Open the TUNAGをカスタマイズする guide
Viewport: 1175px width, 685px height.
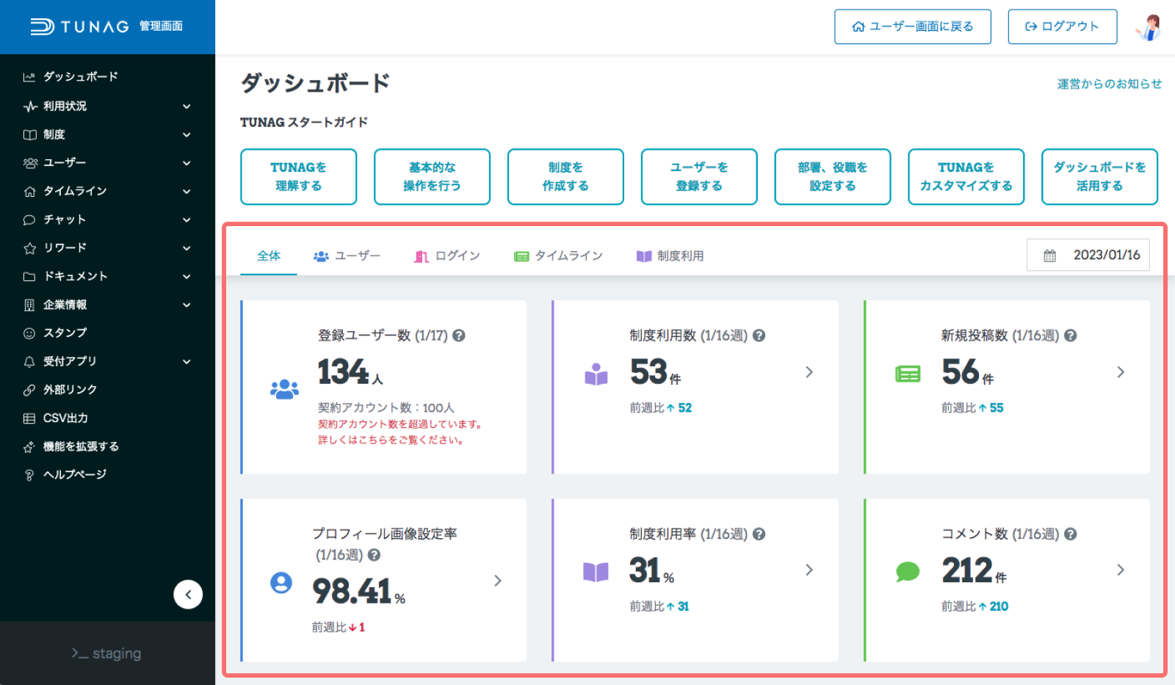[966, 177]
